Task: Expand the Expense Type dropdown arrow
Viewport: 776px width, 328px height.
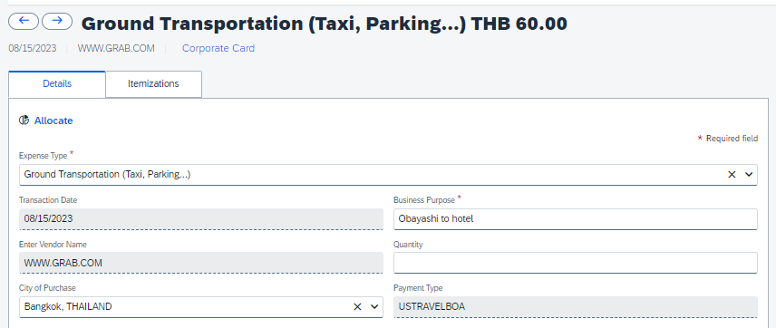Action: [749, 174]
